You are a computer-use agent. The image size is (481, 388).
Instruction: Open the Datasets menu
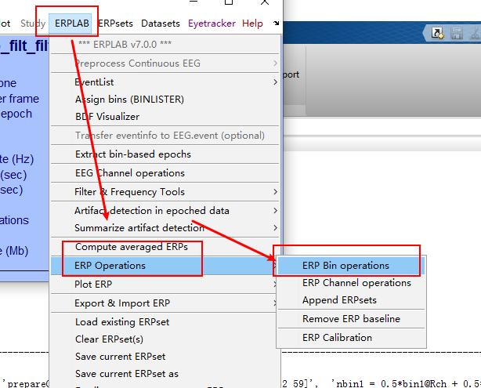point(161,24)
